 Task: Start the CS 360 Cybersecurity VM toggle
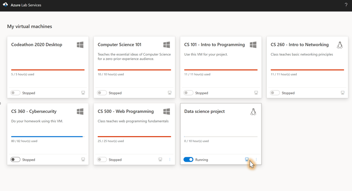pyautogui.click(x=15, y=160)
